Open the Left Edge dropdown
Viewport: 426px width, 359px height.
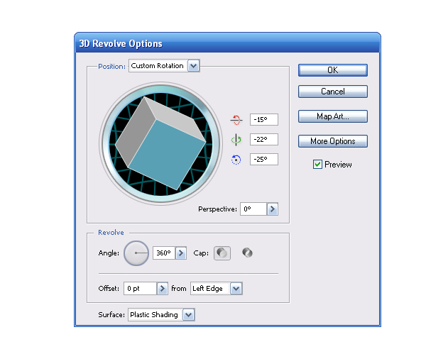[236, 288]
